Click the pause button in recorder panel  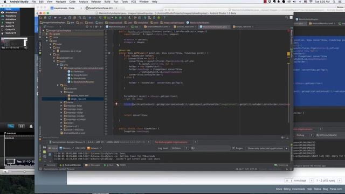coord(22,126)
